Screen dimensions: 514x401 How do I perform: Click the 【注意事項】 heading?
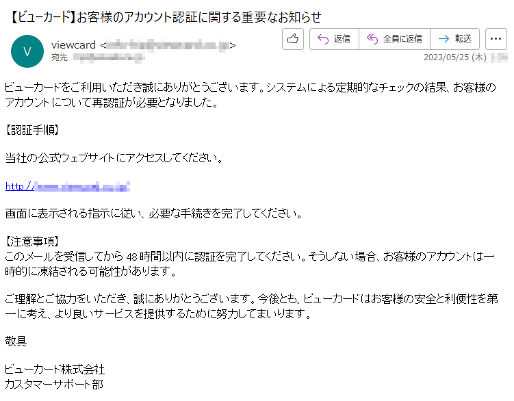32,242
